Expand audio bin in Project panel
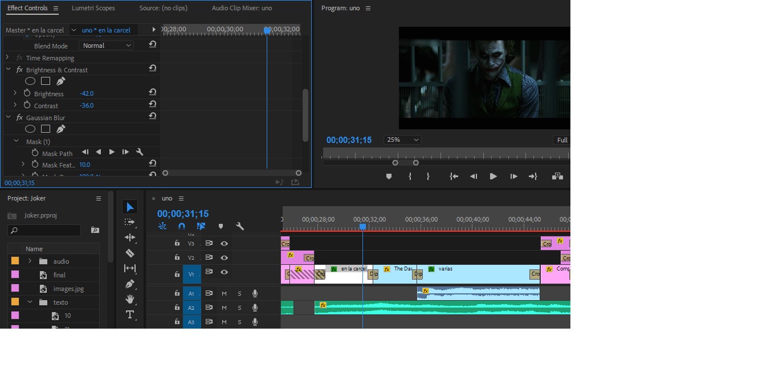The image size is (775, 385). (30, 261)
